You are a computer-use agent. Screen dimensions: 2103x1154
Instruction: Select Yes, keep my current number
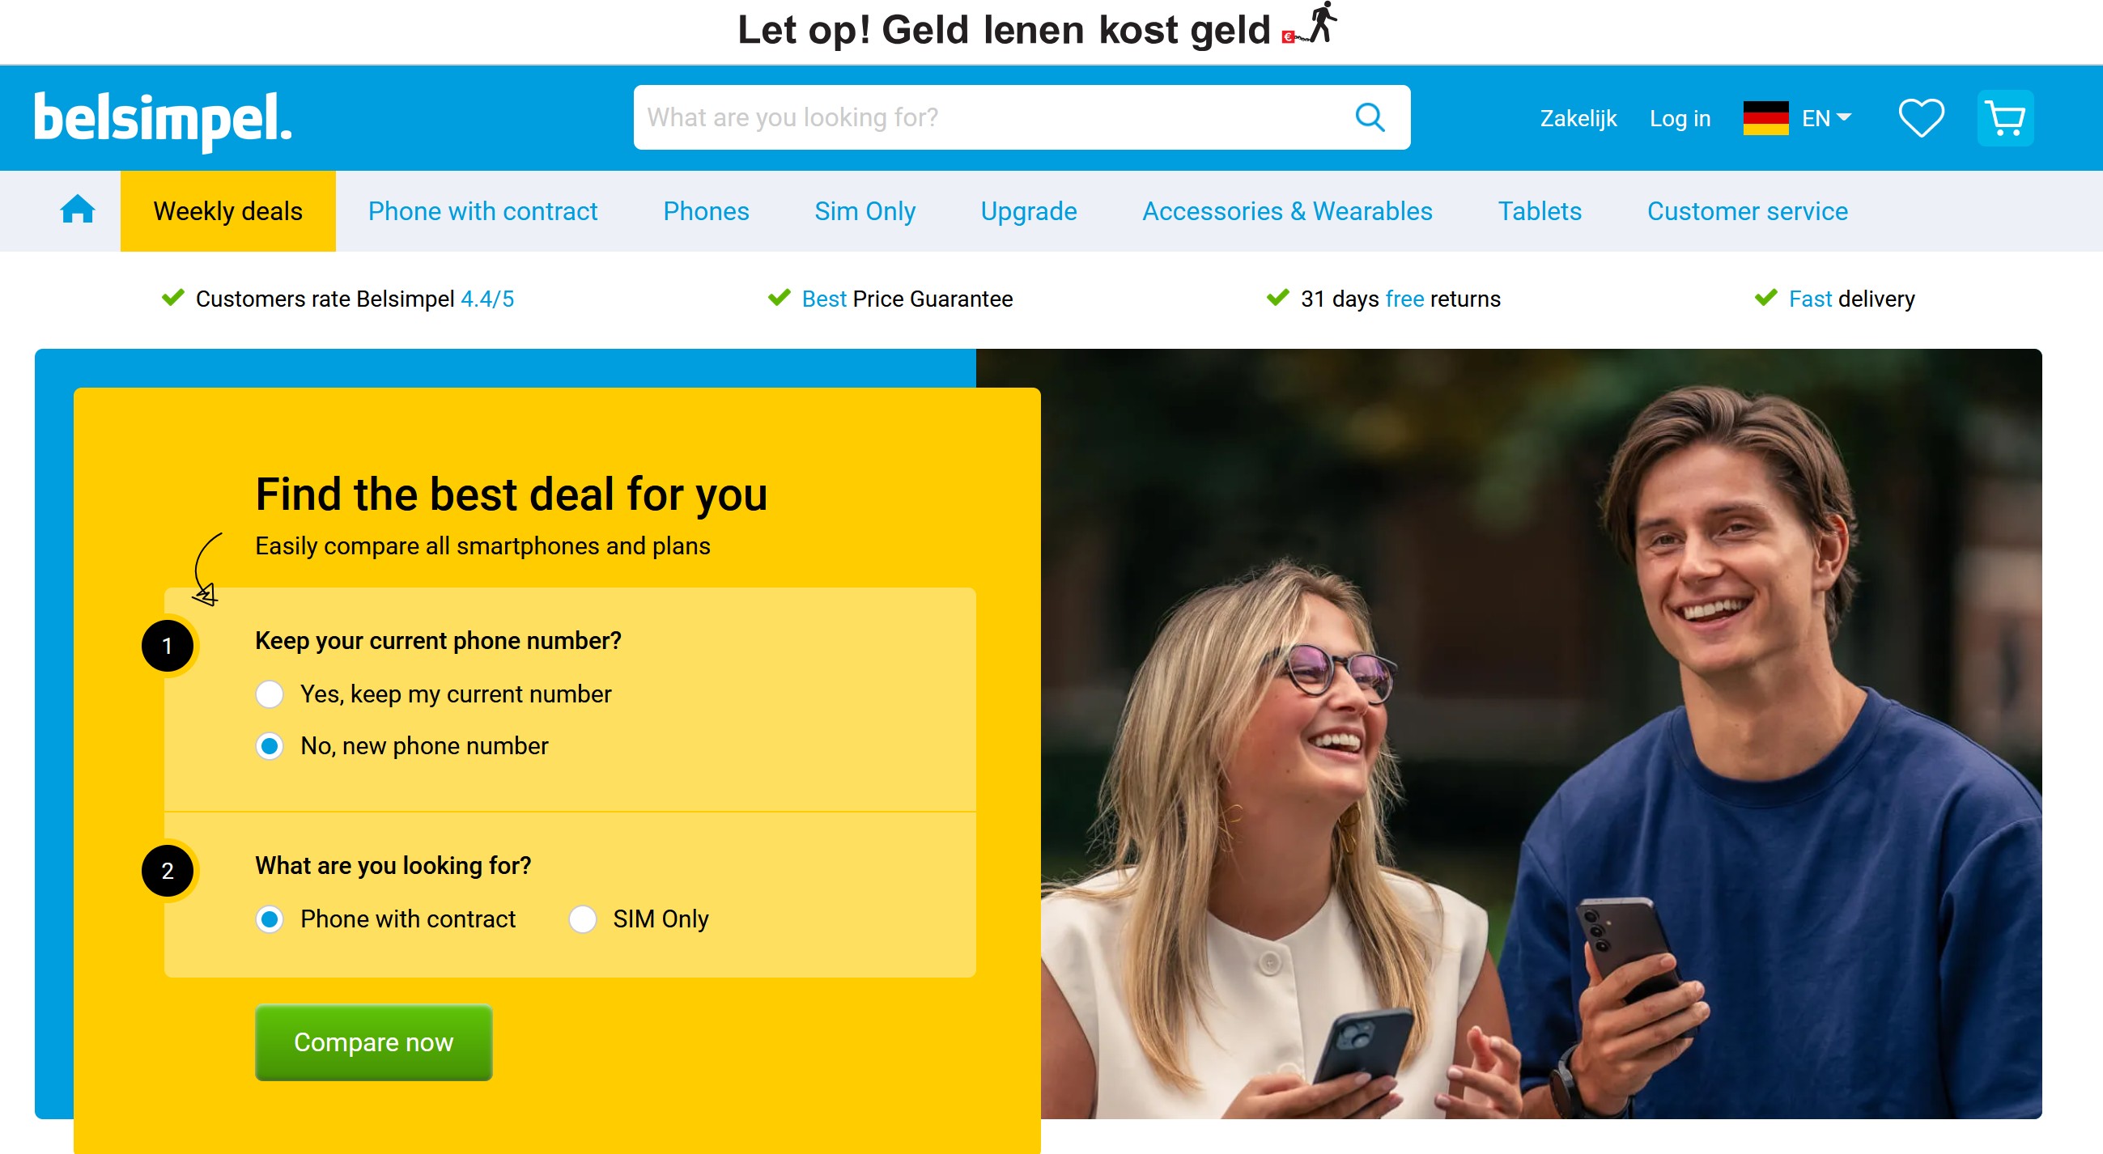pyautogui.click(x=270, y=694)
